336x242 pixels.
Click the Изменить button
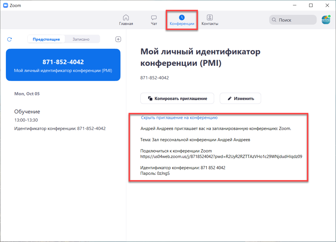(240, 98)
